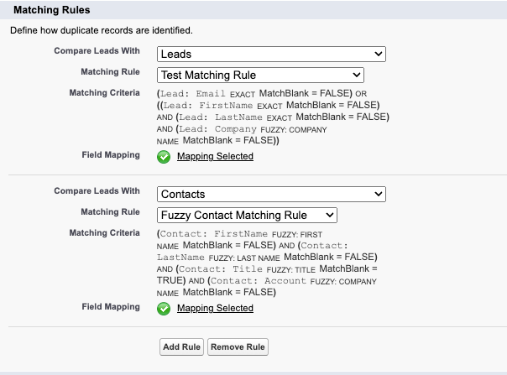Screen dimensions: 507x375
Task: Click the duplicate records description text
Action: pos(102,30)
